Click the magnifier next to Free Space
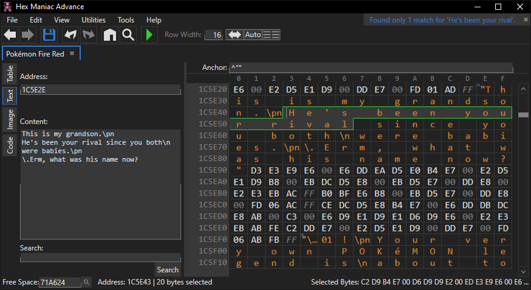 click(86, 282)
